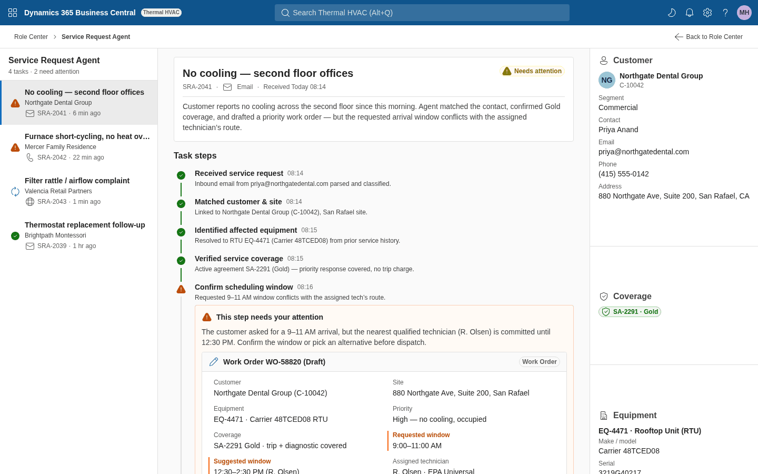Click 4 tasks · 2 need attention summary
The width and height of the screenshot is (758, 474).
tap(44, 72)
